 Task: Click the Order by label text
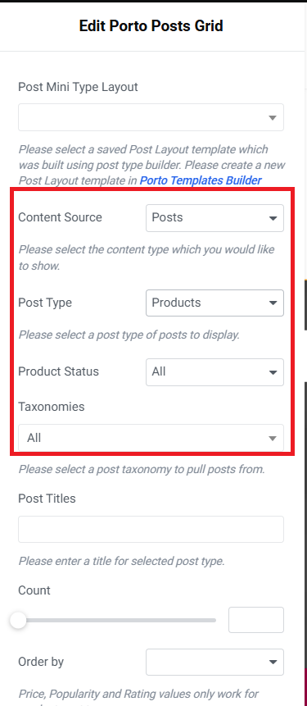click(x=41, y=662)
